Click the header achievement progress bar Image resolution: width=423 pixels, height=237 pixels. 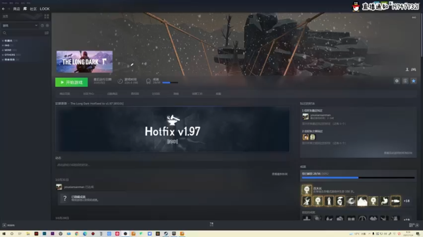(x=170, y=83)
